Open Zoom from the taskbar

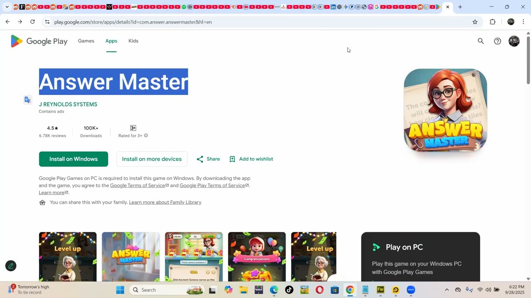click(x=411, y=290)
